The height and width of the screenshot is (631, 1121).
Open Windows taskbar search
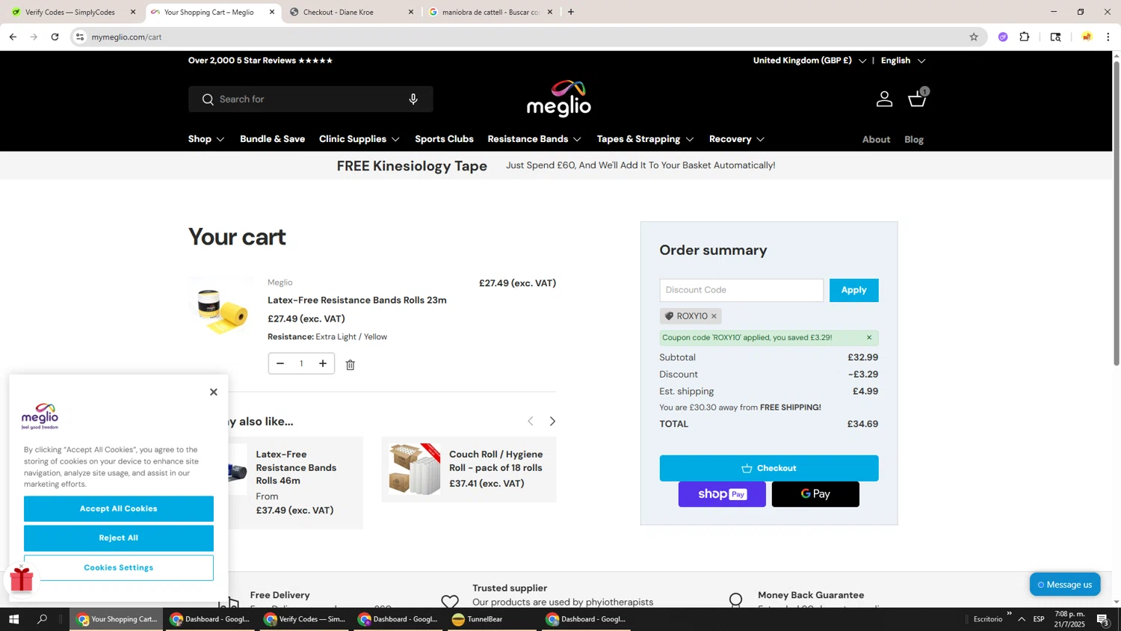coord(43,619)
